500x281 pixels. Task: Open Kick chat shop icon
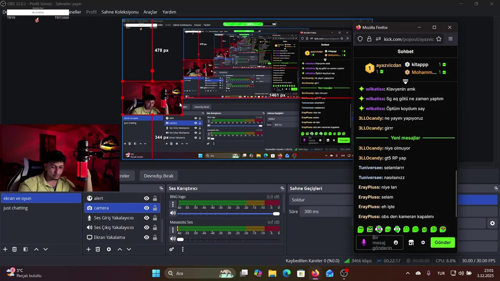point(411,242)
